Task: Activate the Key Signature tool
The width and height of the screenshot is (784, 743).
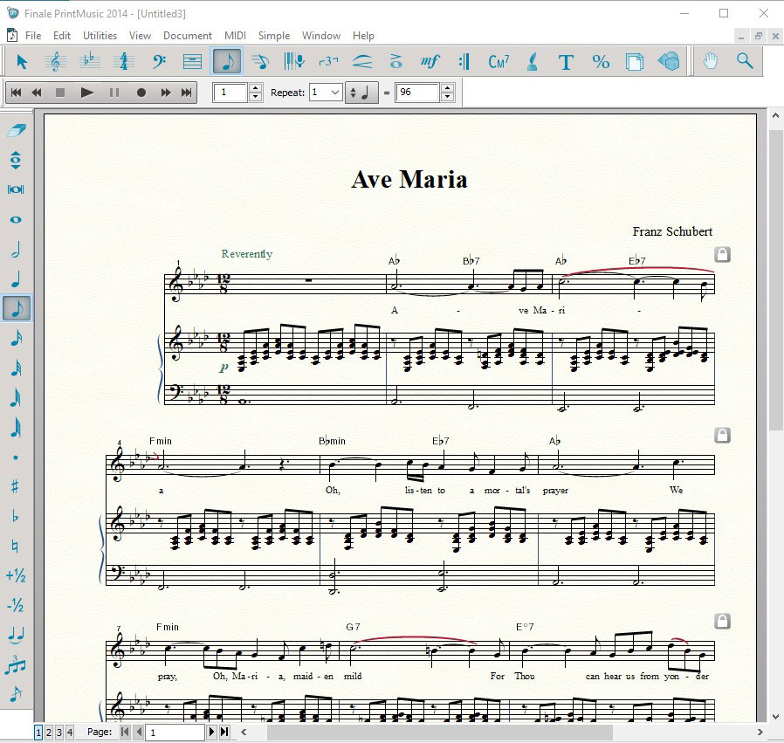Action: [90, 61]
